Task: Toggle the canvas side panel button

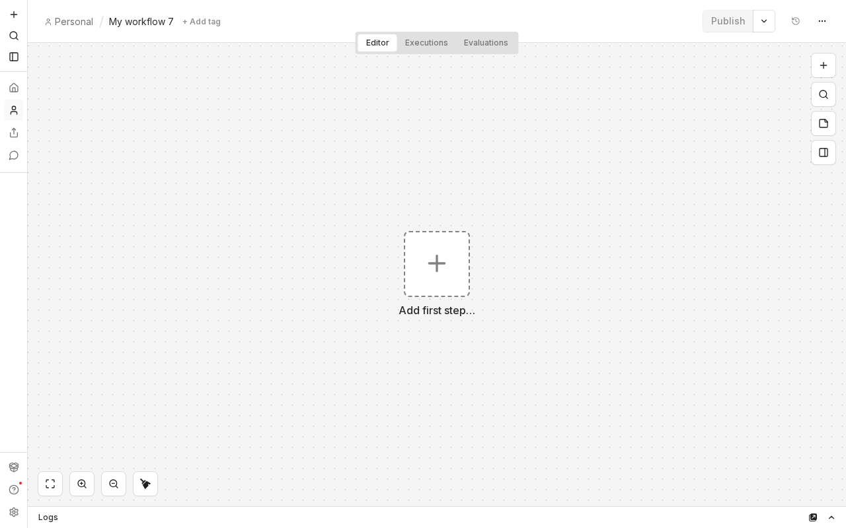Action: pyautogui.click(x=824, y=152)
